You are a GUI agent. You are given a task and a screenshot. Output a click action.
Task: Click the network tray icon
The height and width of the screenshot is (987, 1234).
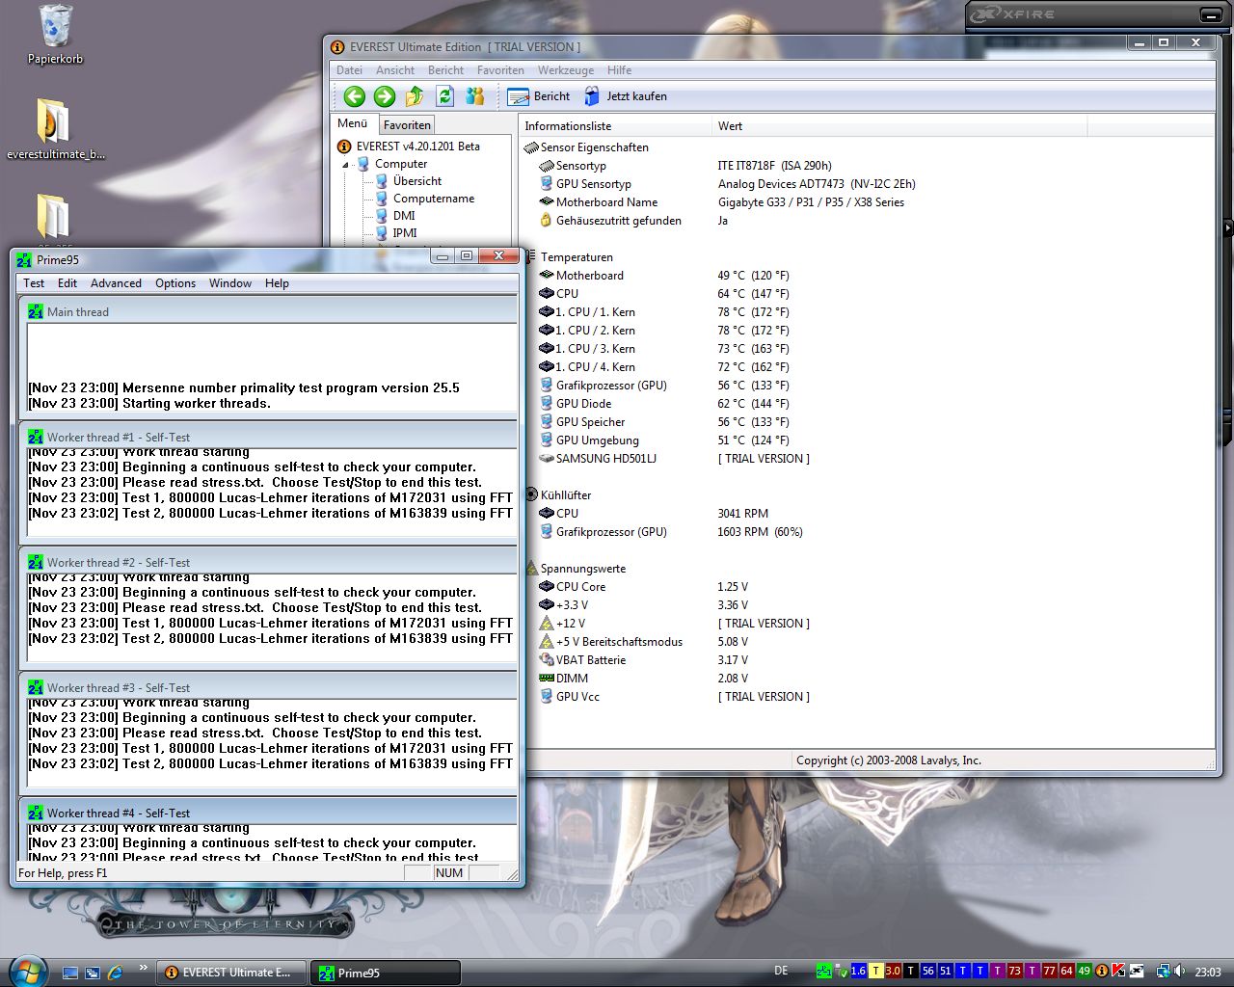coord(1163,972)
